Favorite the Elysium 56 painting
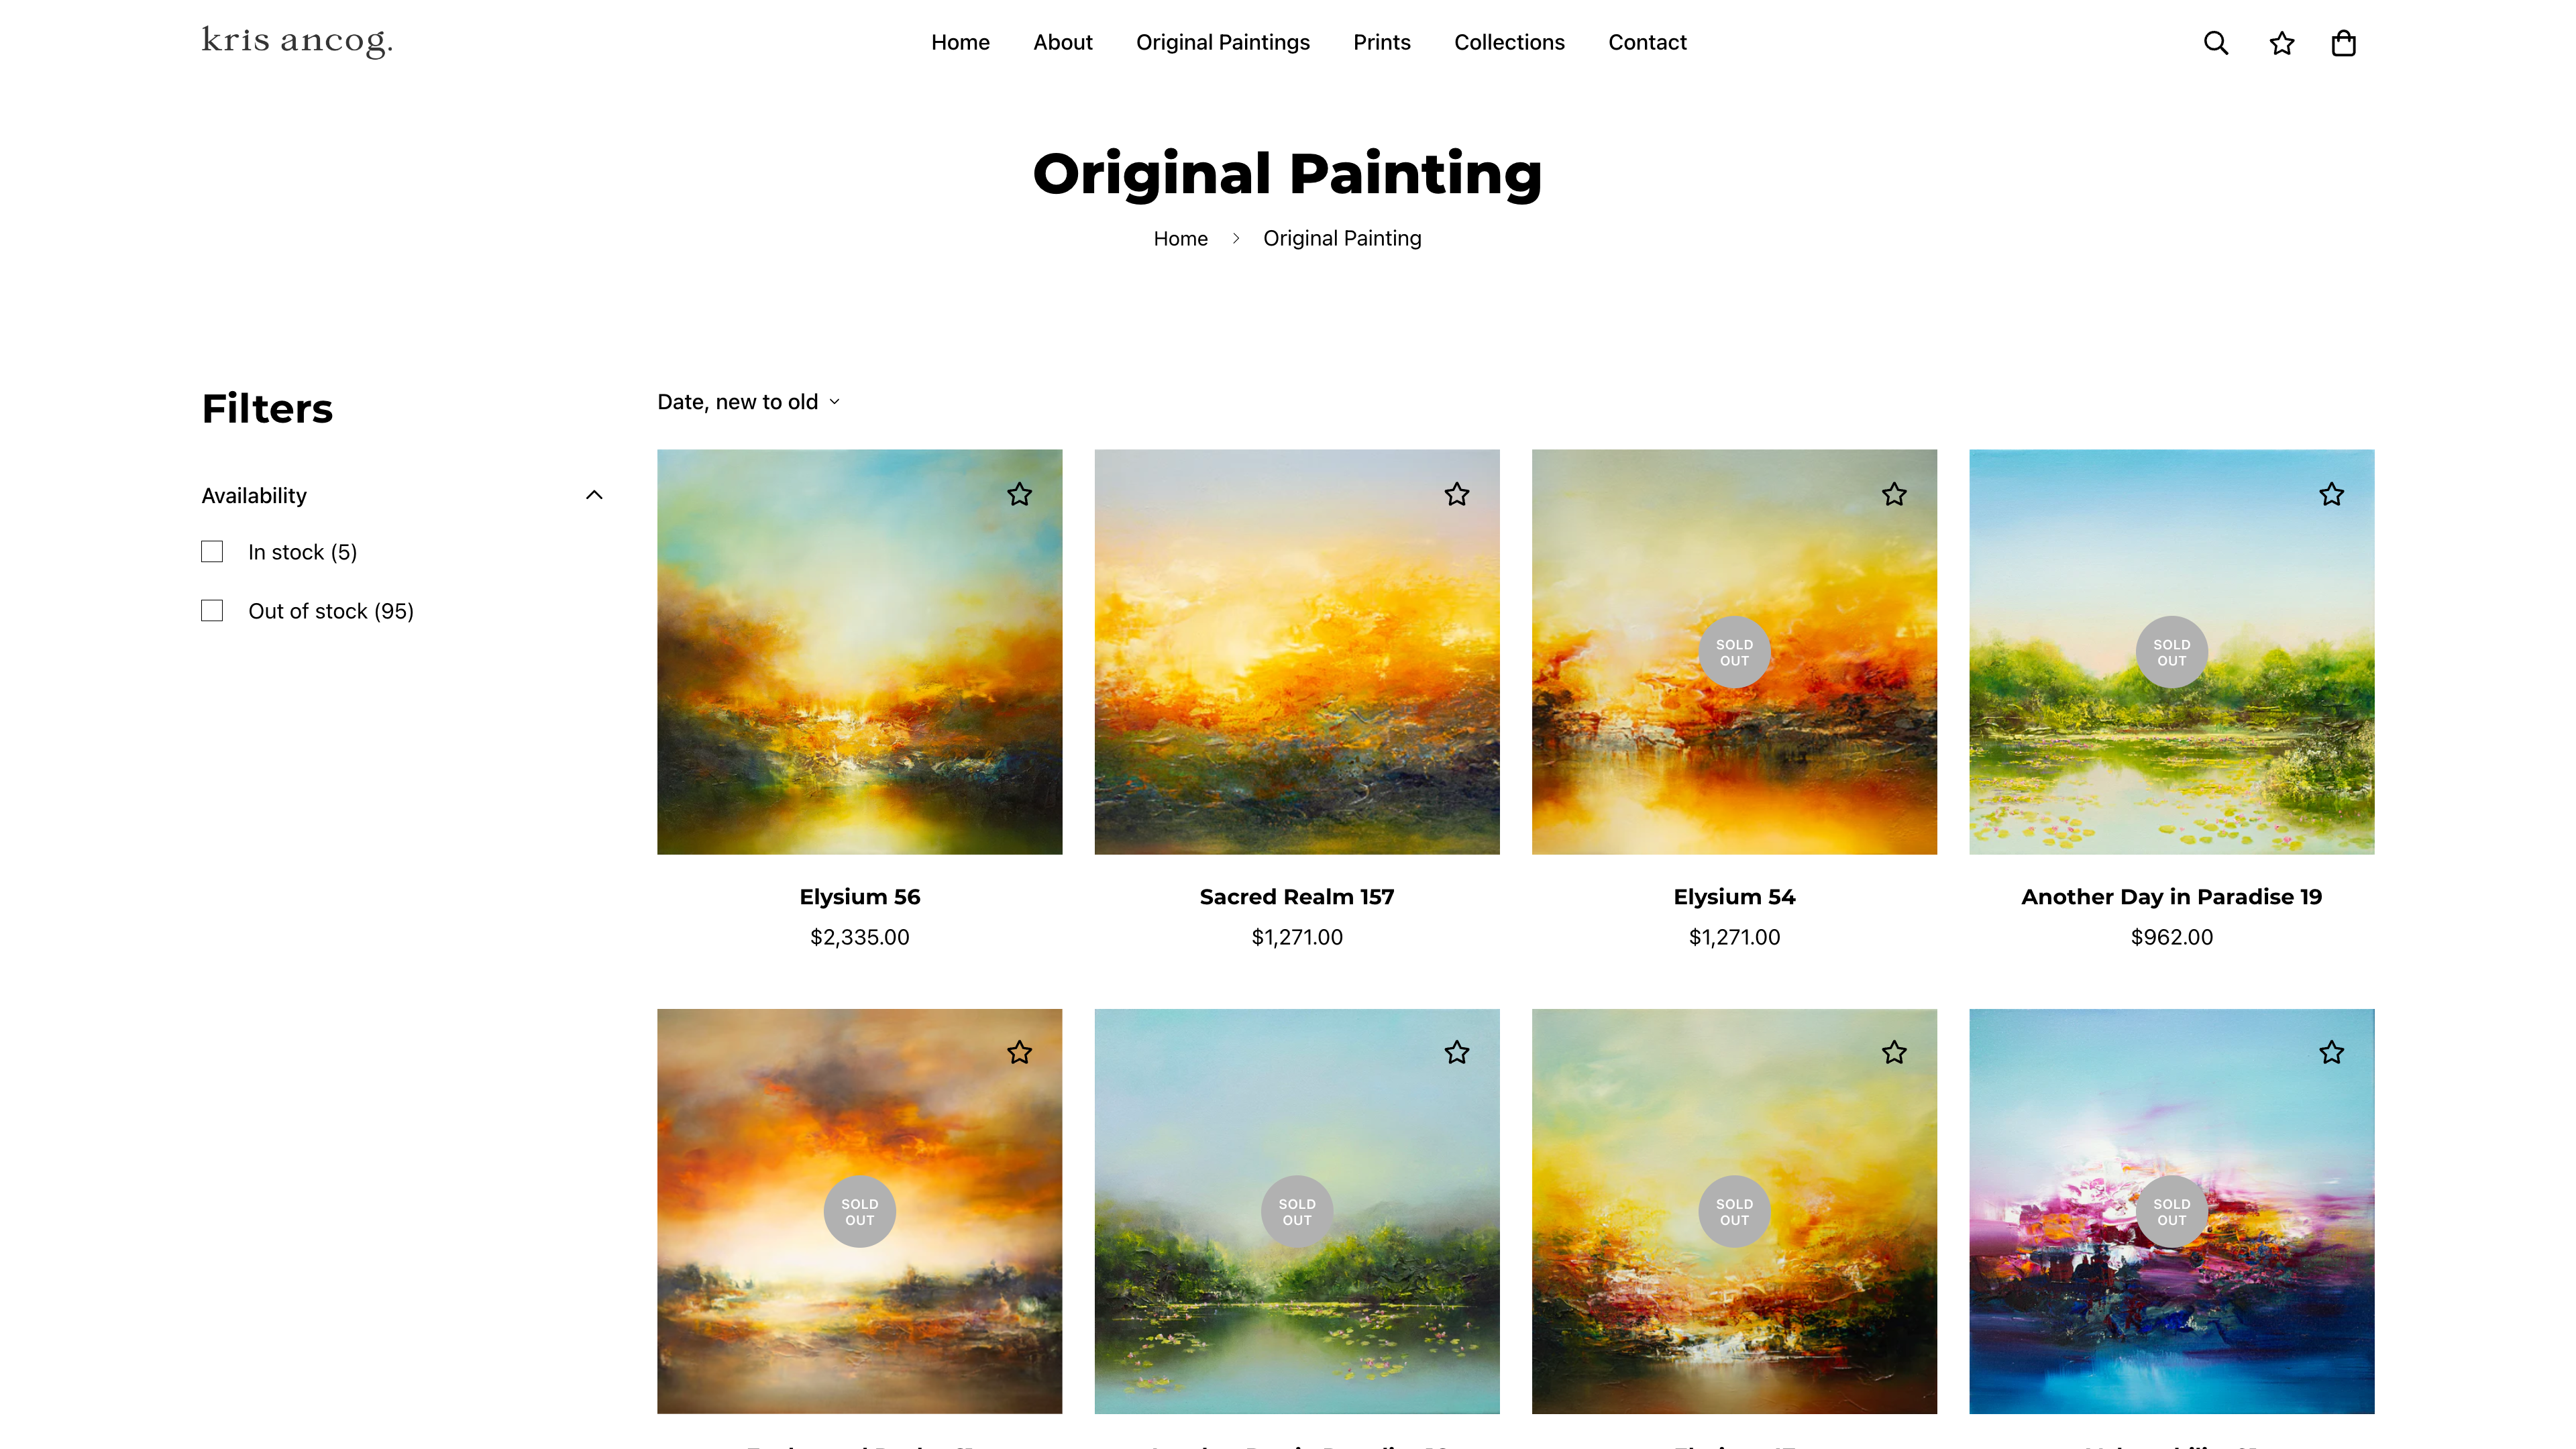Screen dimensions: 2576x1449 click(1019, 494)
